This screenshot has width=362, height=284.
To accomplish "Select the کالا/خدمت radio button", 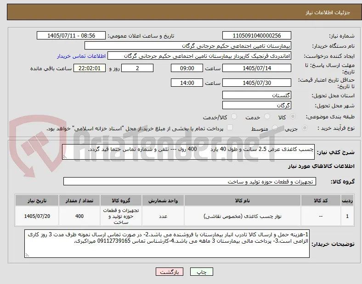I will 234,117.
